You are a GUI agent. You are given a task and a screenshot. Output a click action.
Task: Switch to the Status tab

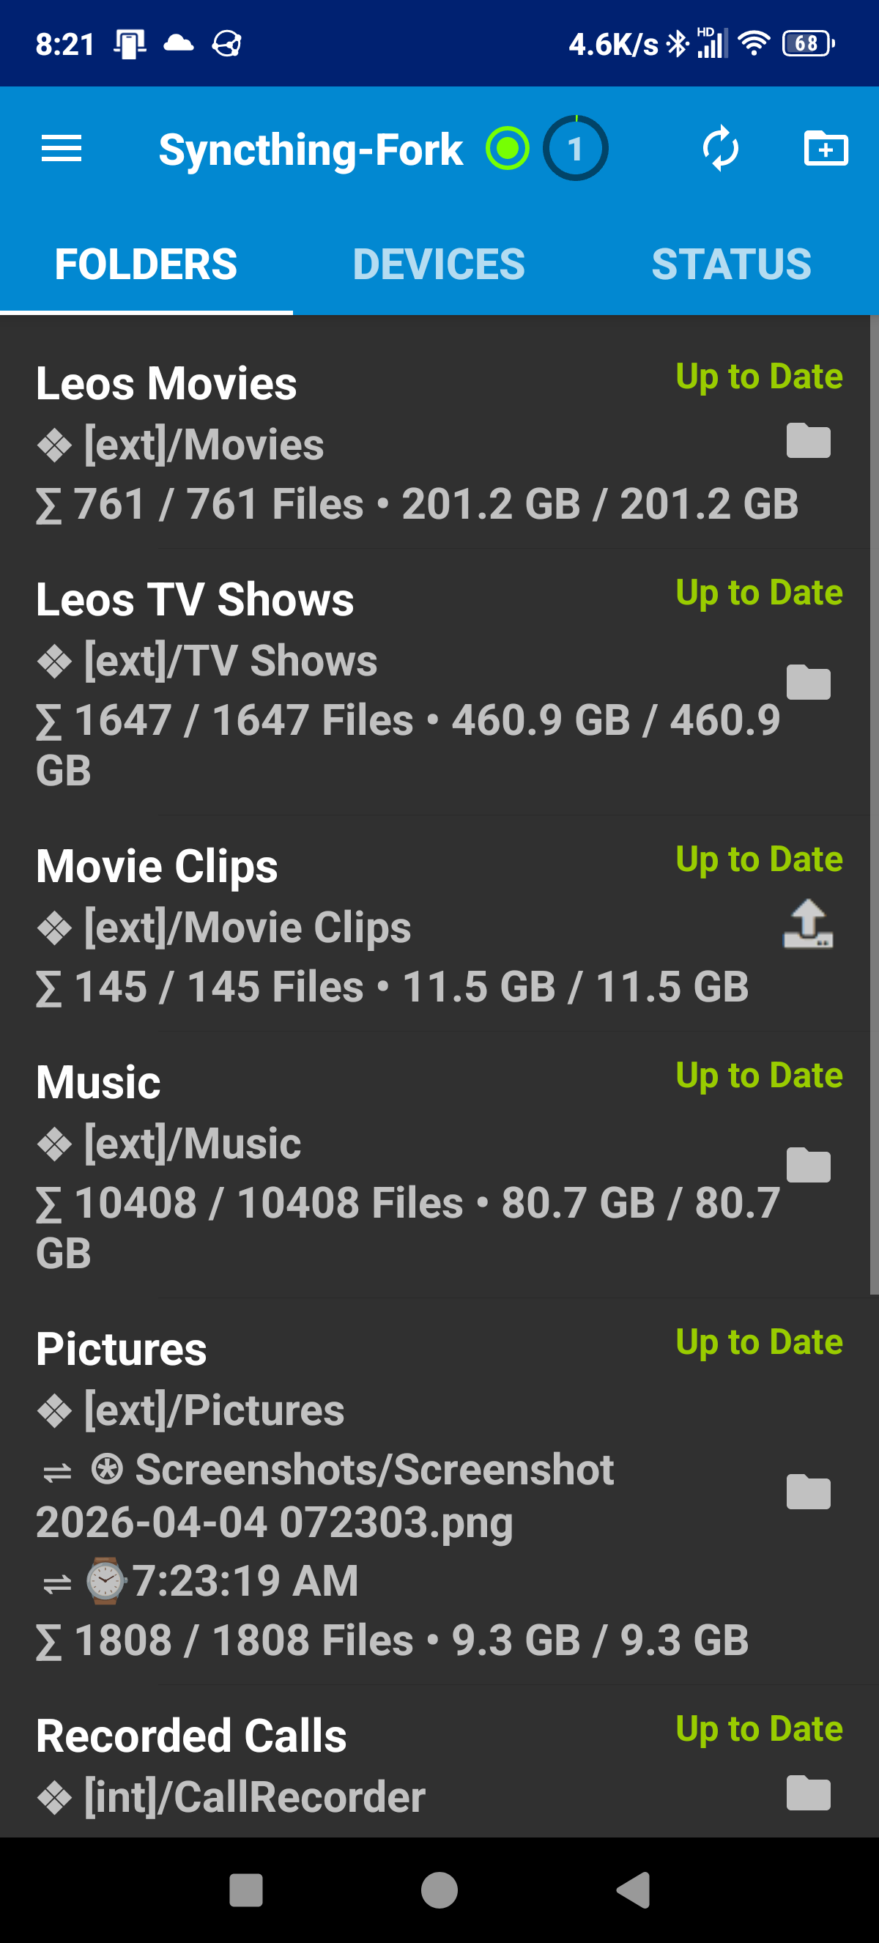(x=731, y=264)
